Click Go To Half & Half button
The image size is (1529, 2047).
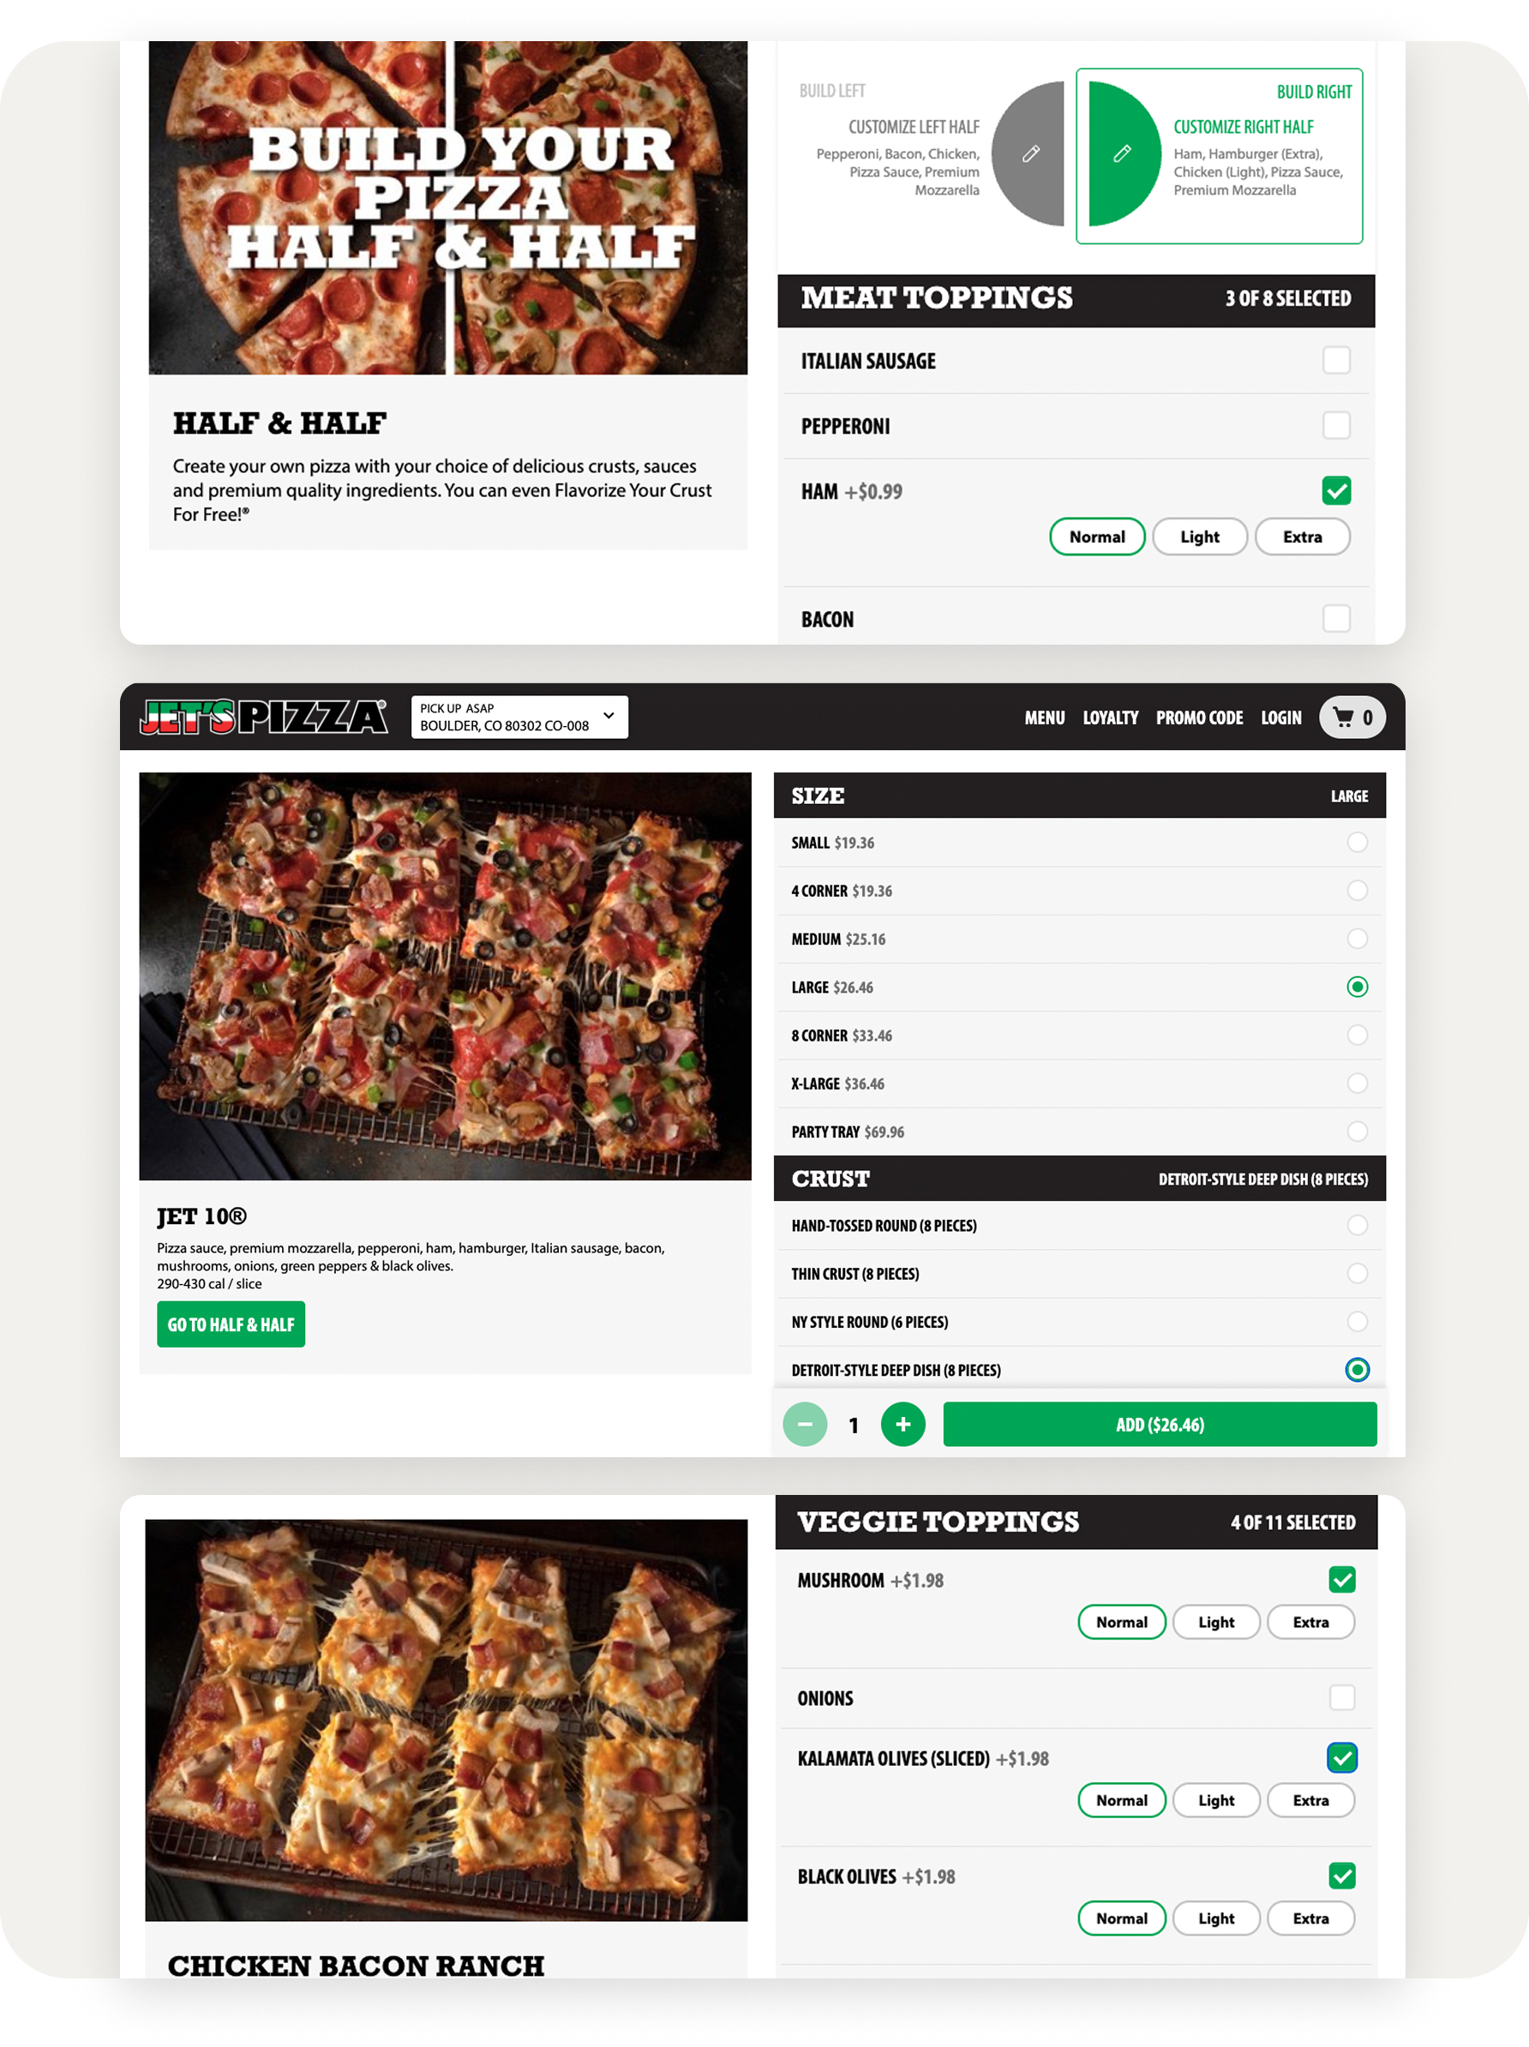coord(231,1324)
